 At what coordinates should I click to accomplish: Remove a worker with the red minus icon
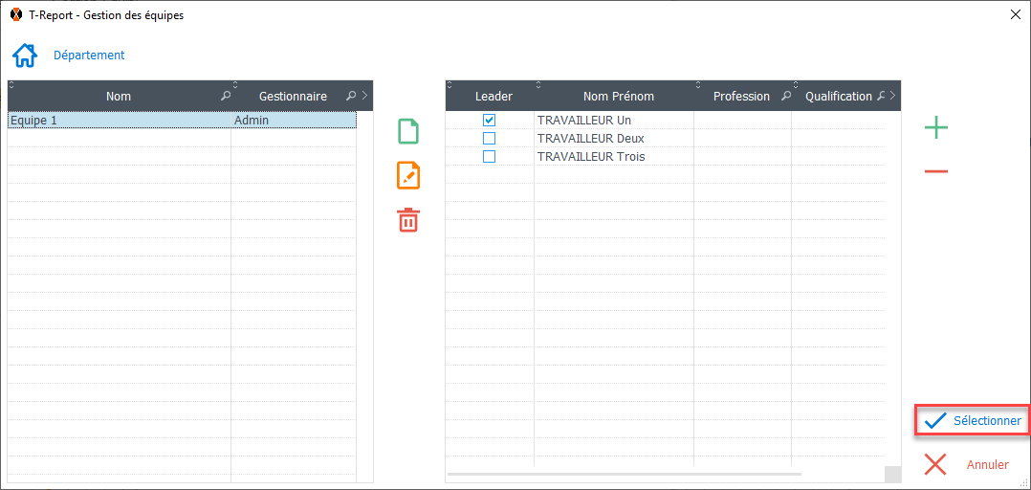point(936,171)
